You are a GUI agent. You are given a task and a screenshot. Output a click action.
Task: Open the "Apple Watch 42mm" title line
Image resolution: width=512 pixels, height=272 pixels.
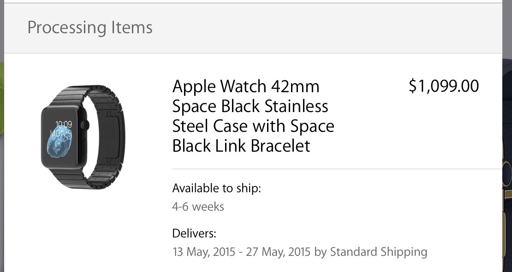pos(246,86)
